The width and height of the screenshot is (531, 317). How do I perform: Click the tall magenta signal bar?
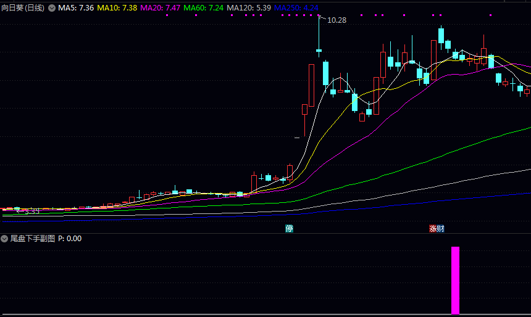tap(455, 281)
